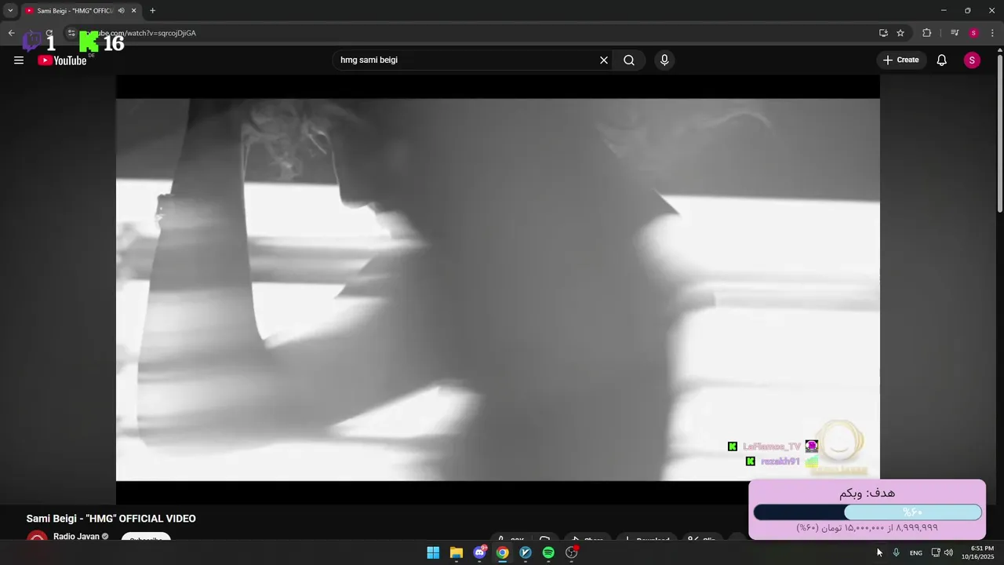Open the Chrome profile avatar
Screen dimensions: 1004x565
click(973, 33)
